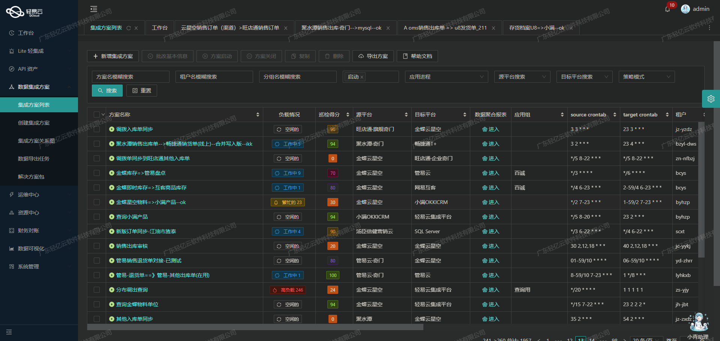Sort table by 应用组 column
Screen dimensions: 720x341
562,115
